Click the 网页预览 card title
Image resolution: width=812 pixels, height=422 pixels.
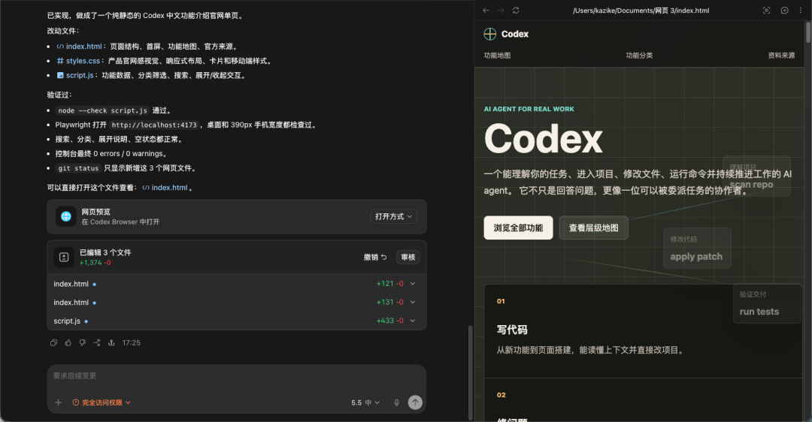pyautogui.click(x=95, y=212)
